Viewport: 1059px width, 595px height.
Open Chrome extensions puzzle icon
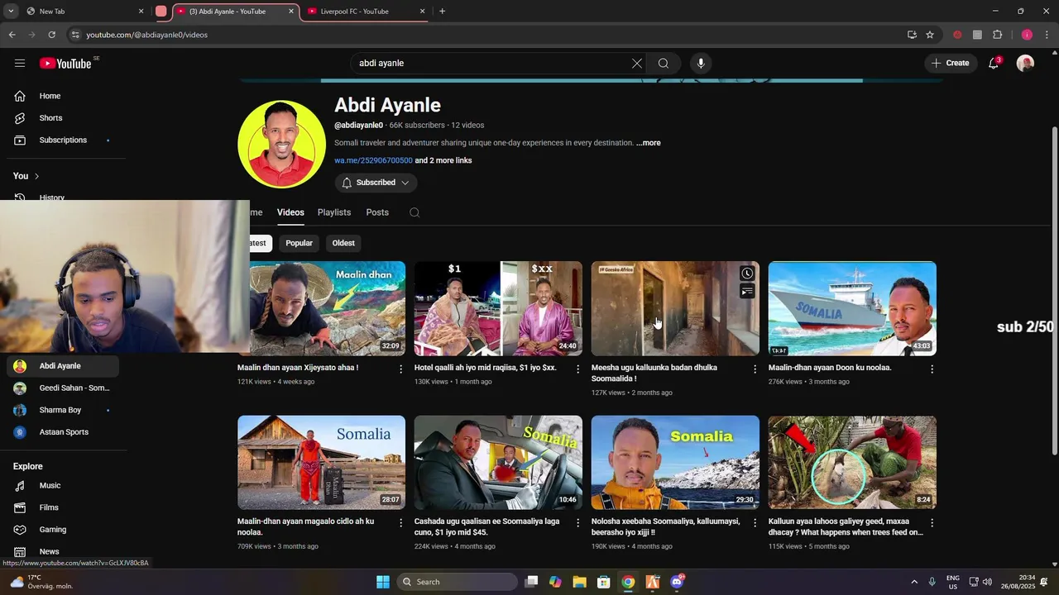[997, 35]
